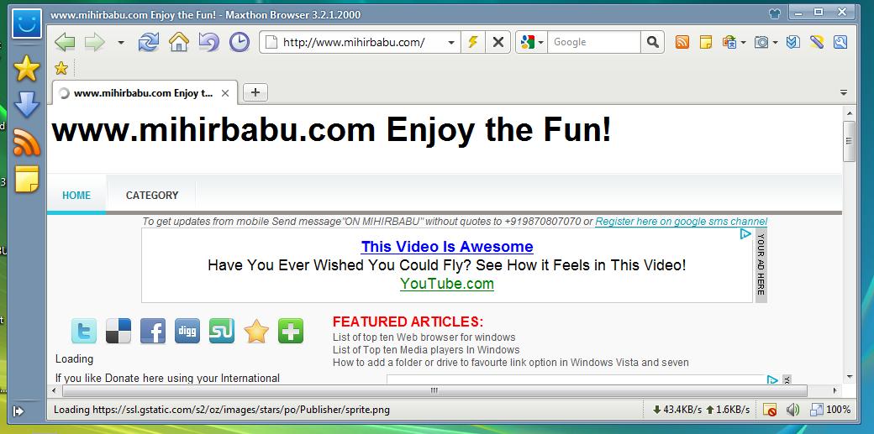Screen dimensions: 874x434
Task: Click the blue shield toolbar icon
Action: [x=793, y=42]
